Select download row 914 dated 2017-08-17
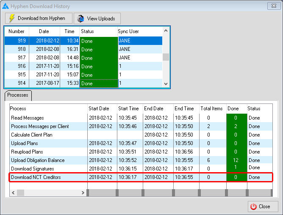 pyautogui.click(x=17, y=83)
